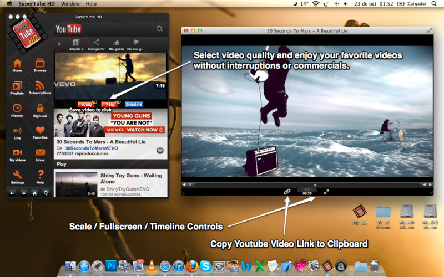Click the video timeline track
The height and width of the screenshot is (277, 444).
(307, 185)
